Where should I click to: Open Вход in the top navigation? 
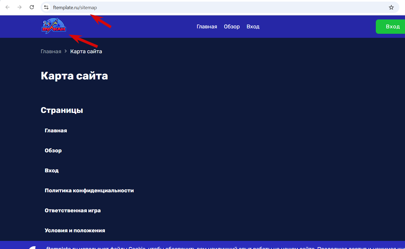pos(253,26)
